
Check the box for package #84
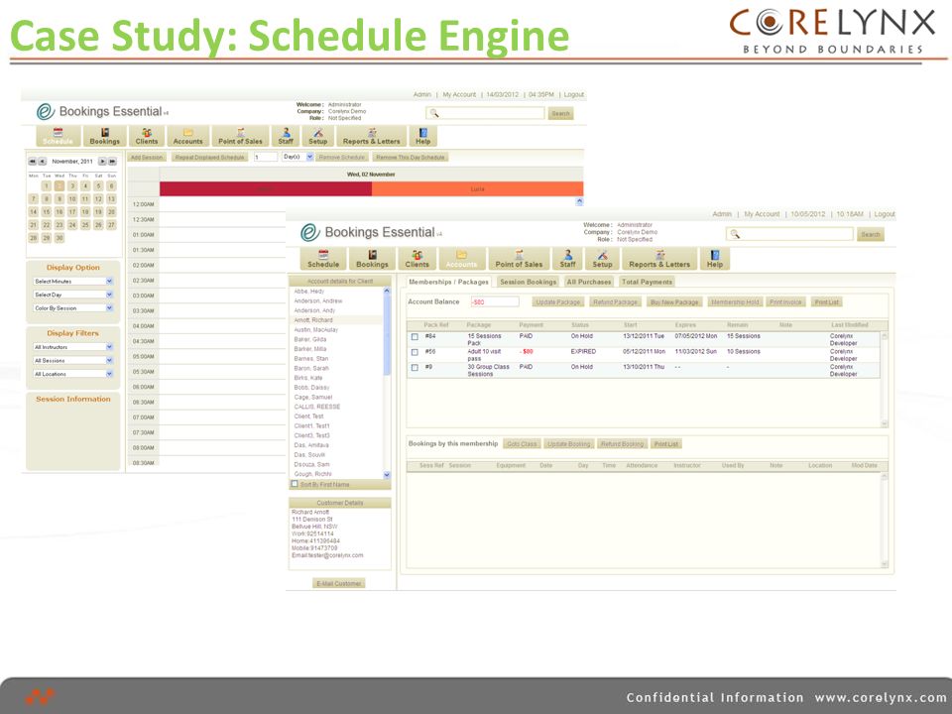click(415, 336)
